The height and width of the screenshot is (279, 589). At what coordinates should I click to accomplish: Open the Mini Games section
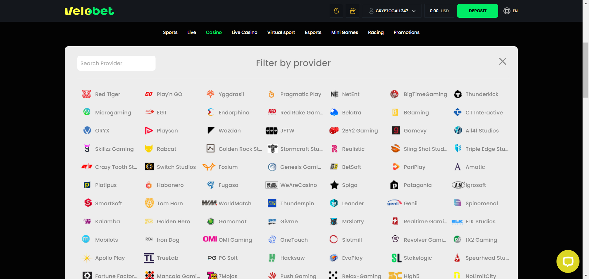[345, 32]
